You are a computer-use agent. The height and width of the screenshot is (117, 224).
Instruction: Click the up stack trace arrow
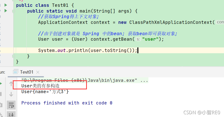coord(11,84)
